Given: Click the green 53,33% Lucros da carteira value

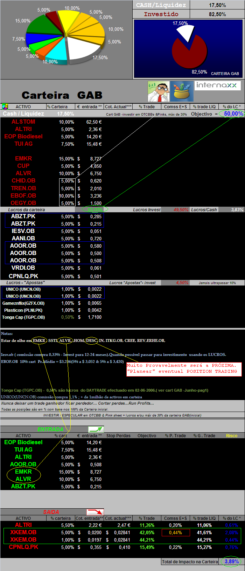Looking at the screenshot, I should click(x=94, y=209).
